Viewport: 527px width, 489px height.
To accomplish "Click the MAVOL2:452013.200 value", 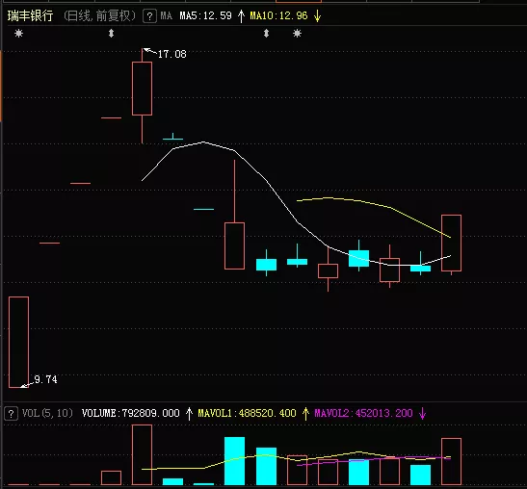I will tap(363, 413).
